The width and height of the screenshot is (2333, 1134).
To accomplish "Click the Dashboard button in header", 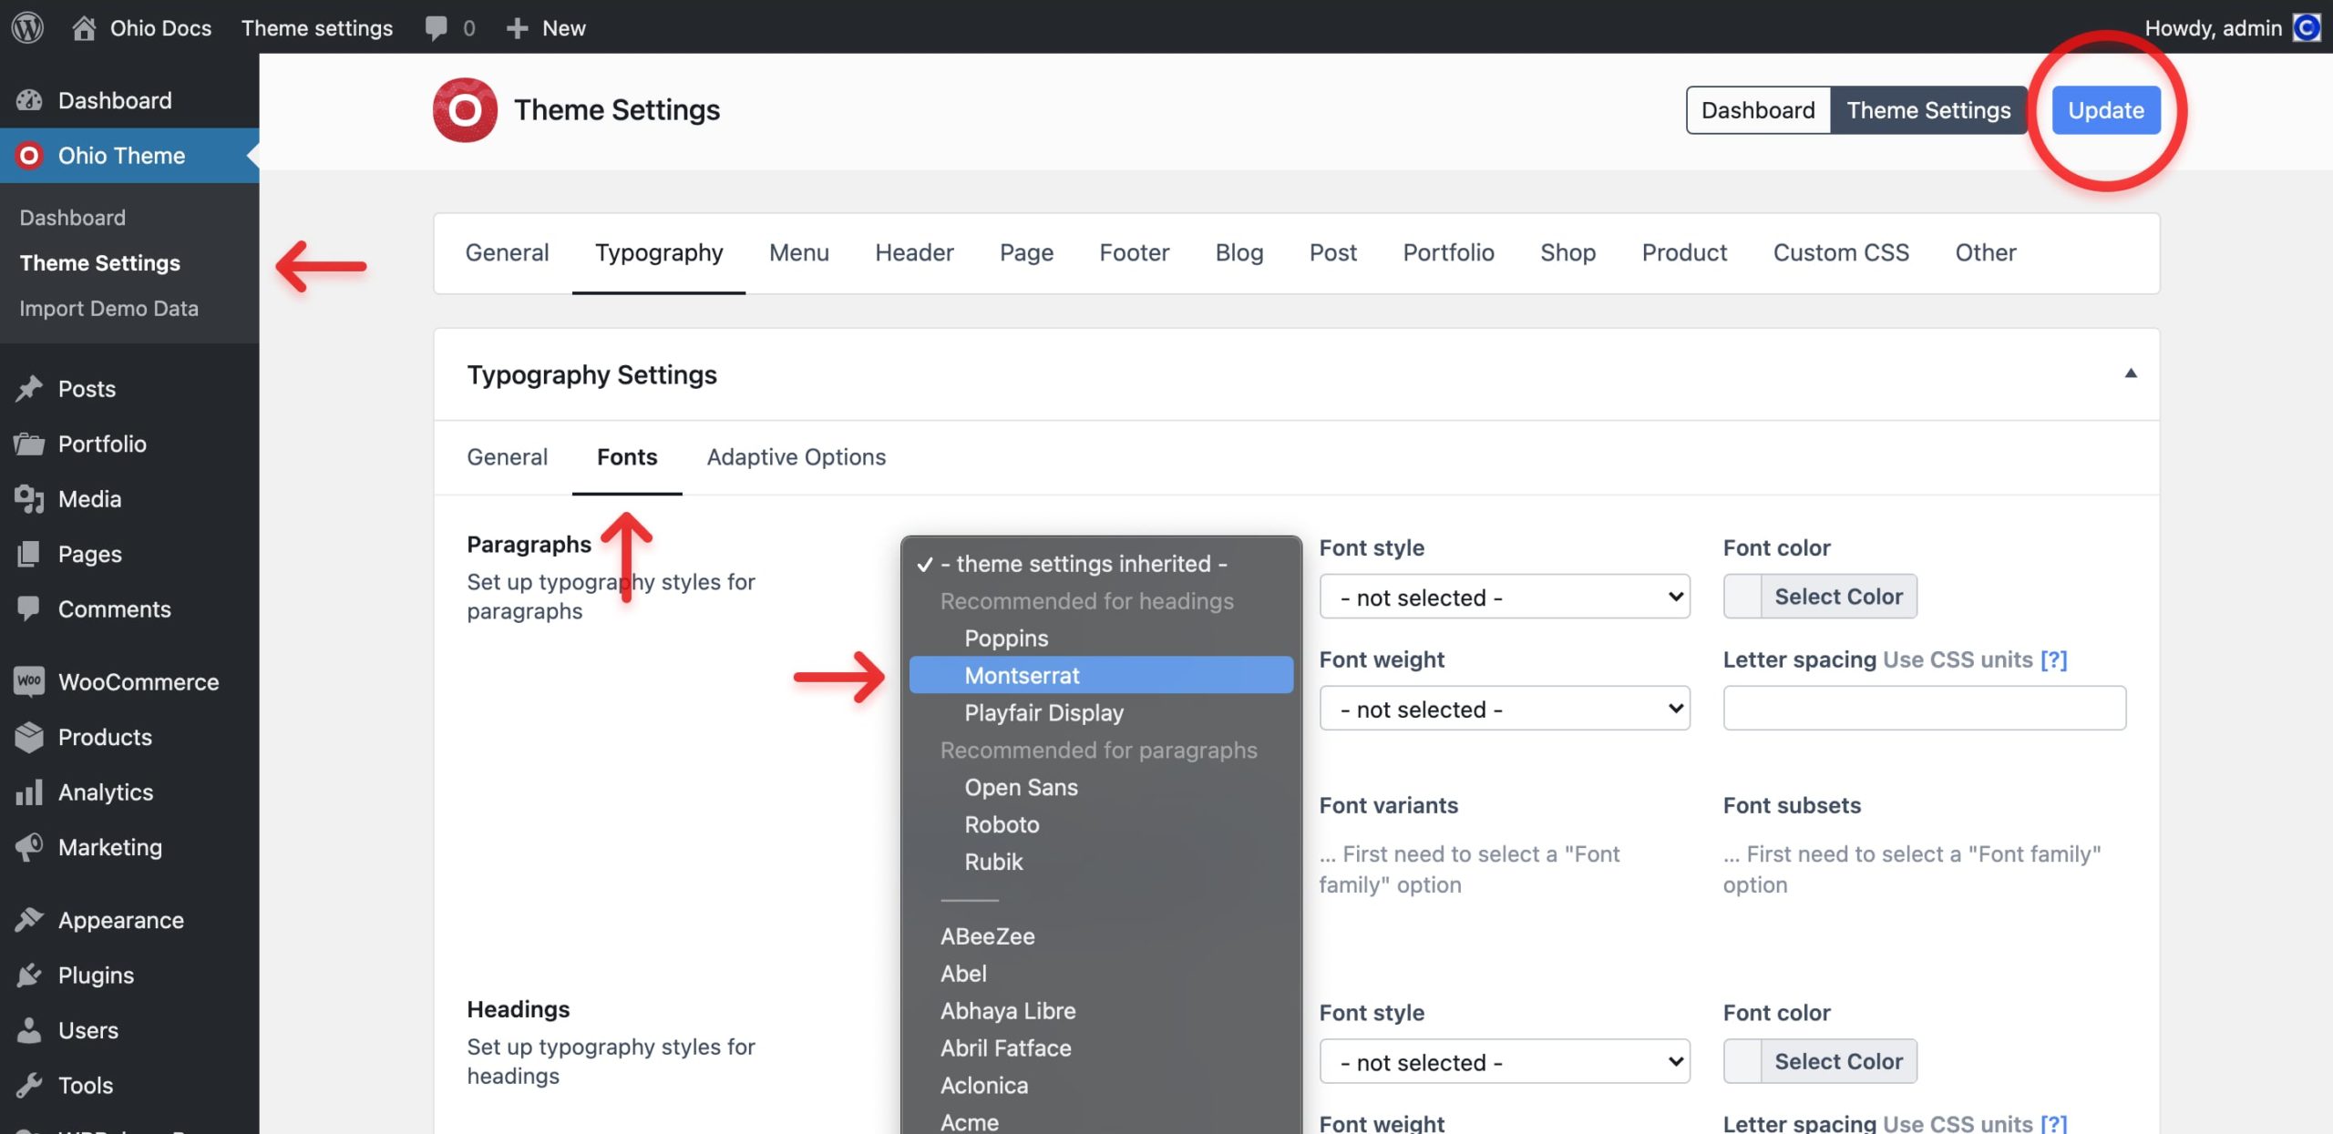I will [1758, 110].
